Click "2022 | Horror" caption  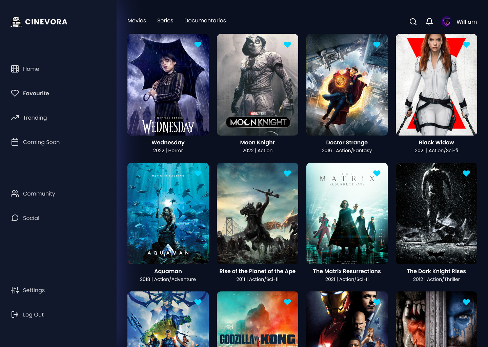(168, 150)
